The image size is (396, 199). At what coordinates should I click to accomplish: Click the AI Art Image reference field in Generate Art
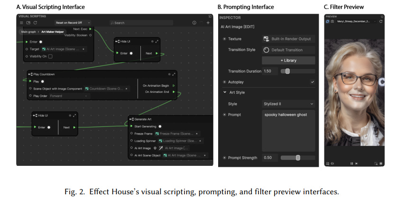(x=174, y=148)
